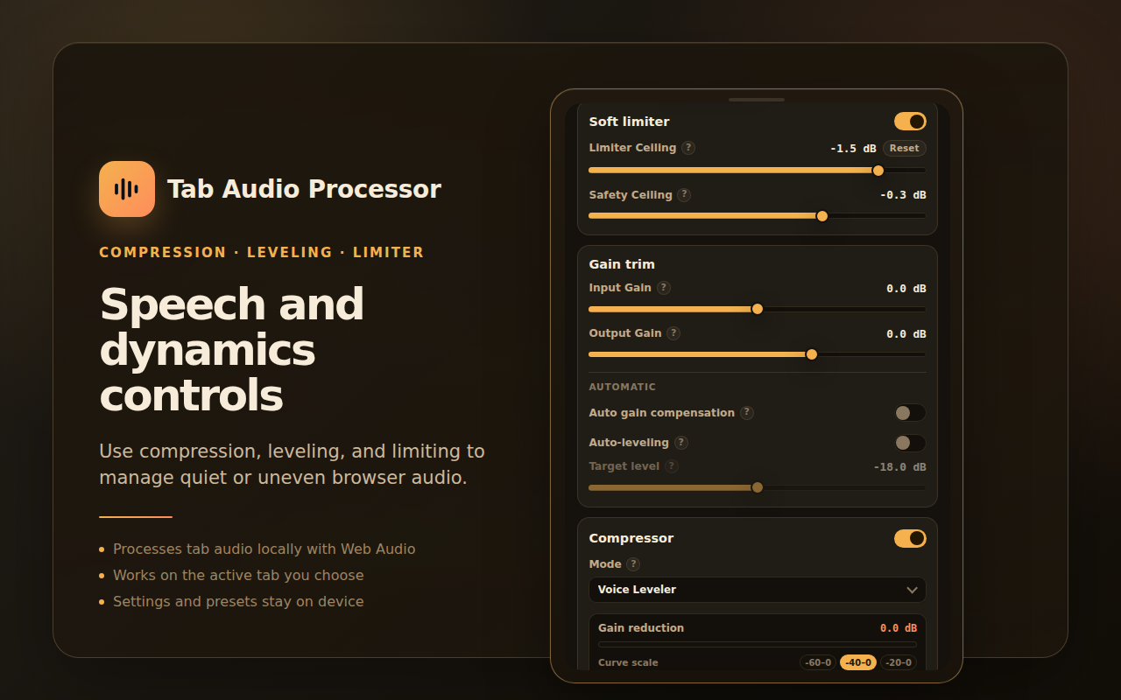Select the -60-0 curve scale option
The image size is (1121, 700).
point(818,662)
